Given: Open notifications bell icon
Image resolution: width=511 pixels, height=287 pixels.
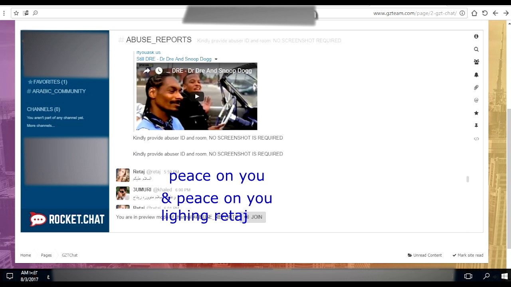Looking at the screenshot, I should pos(476,75).
